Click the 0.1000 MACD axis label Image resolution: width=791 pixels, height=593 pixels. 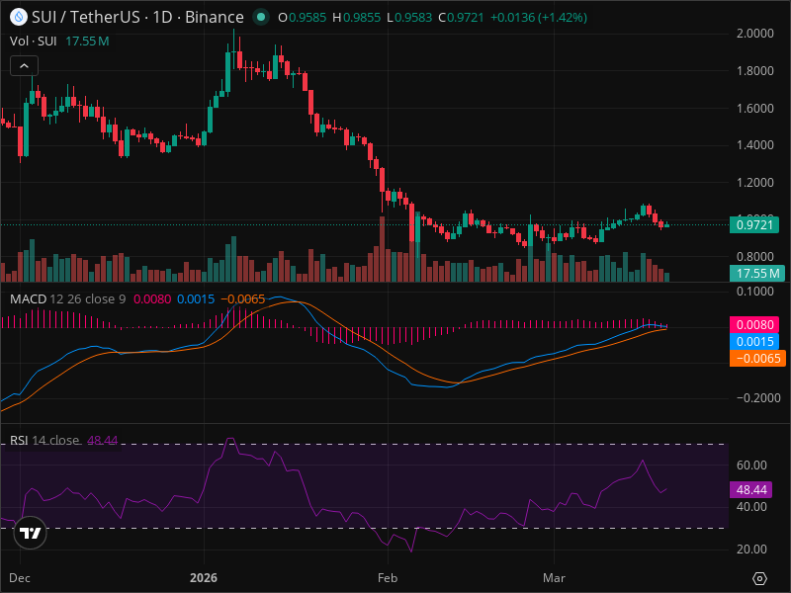pyautogui.click(x=754, y=292)
